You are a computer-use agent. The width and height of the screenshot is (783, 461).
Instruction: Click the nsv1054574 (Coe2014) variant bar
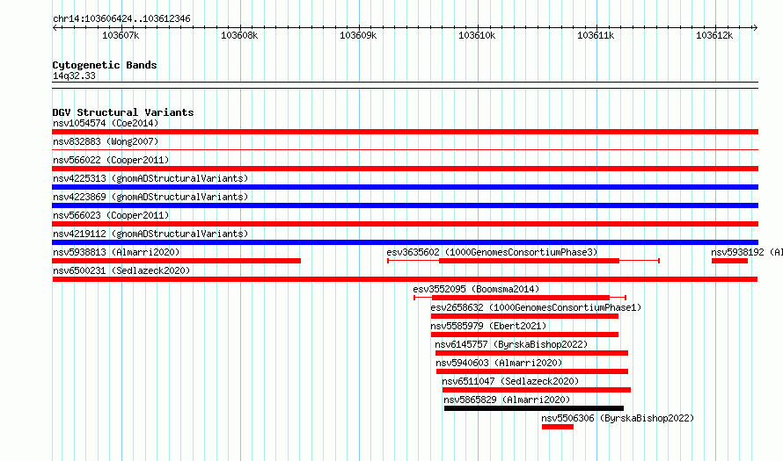point(405,132)
